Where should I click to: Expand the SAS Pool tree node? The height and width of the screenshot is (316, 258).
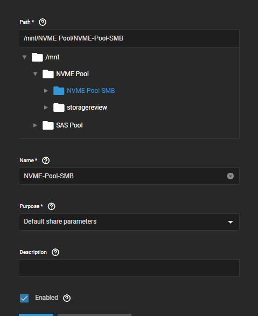[35, 125]
